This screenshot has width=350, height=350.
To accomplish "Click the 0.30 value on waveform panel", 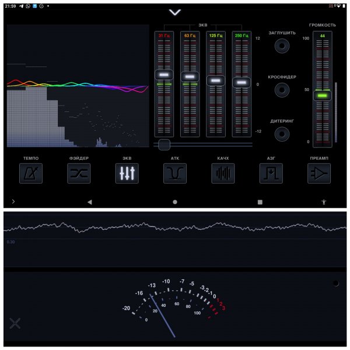I will point(10,242).
